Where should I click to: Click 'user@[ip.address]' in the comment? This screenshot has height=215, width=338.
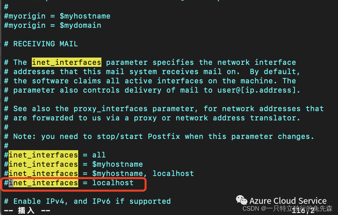(x=256, y=90)
